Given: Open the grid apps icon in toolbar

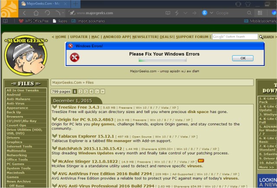Looking at the screenshot, I should [260, 13].
